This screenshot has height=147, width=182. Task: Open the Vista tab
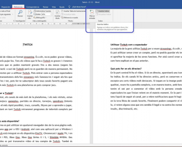54,7
